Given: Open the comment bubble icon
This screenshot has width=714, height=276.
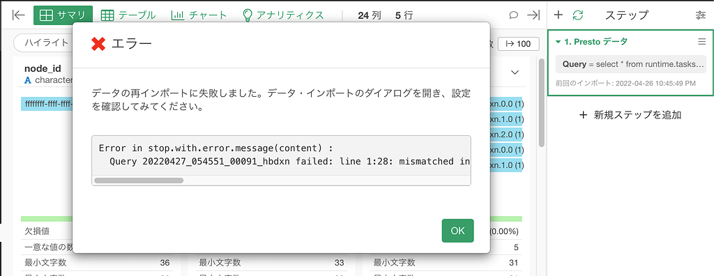Looking at the screenshot, I should pyautogui.click(x=514, y=15).
